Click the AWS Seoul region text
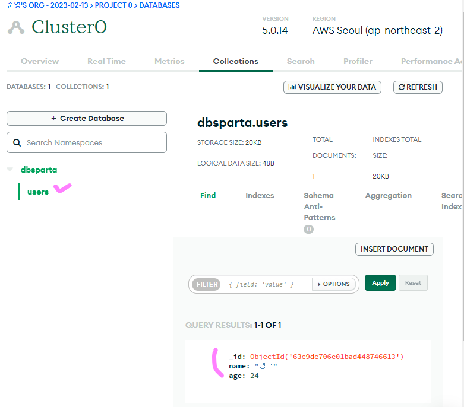The width and height of the screenshot is (464, 407). pos(377,30)
